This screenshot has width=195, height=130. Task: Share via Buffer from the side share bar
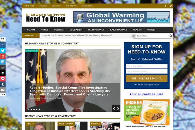tap(3, 73)
